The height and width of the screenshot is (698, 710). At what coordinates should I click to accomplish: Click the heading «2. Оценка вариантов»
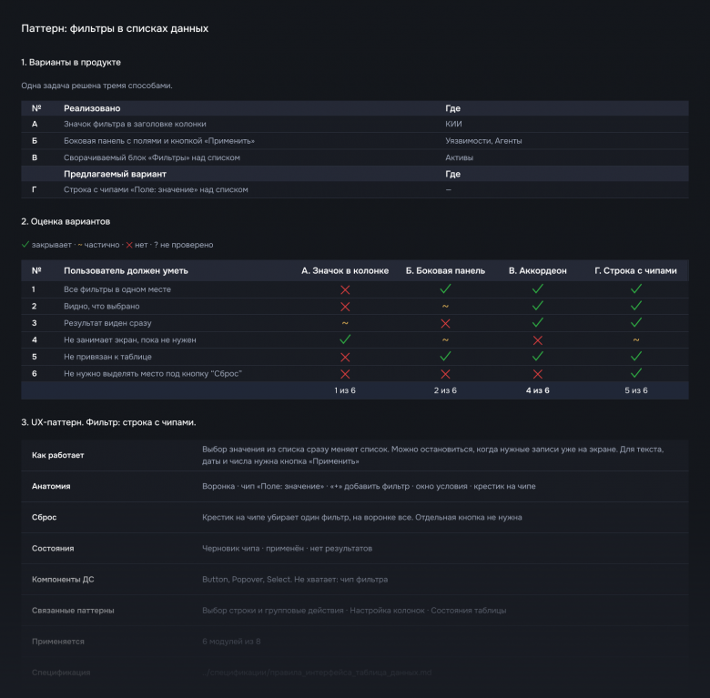coord(66,221)
